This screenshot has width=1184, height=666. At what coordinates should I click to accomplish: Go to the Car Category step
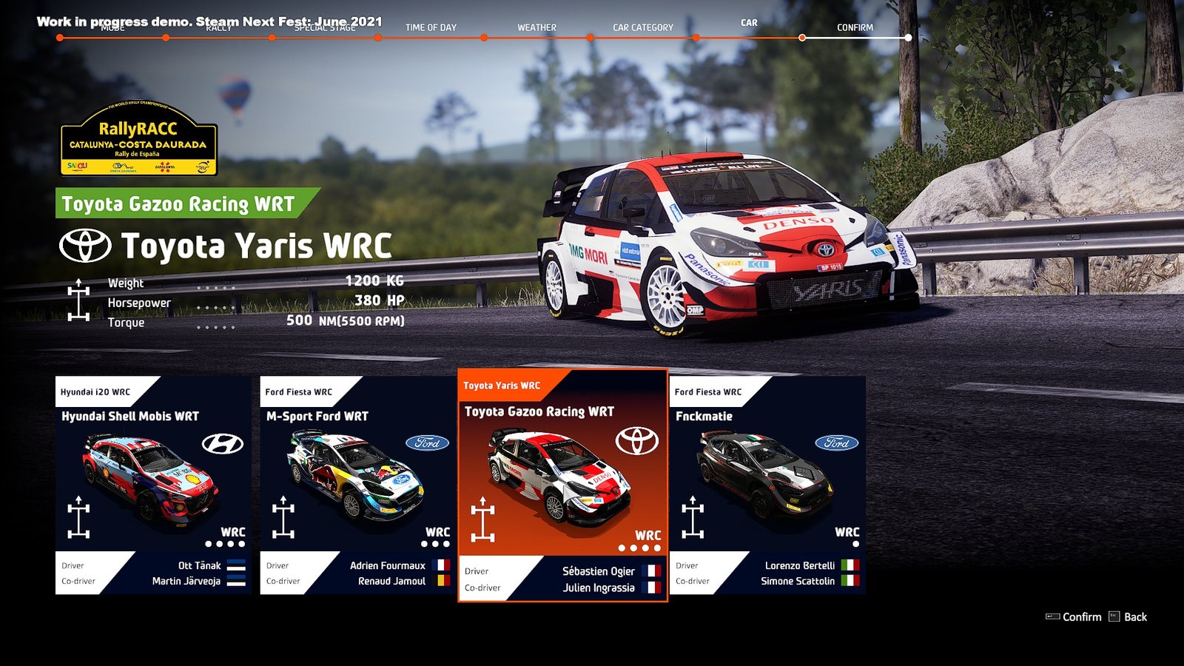click(643, 27)
